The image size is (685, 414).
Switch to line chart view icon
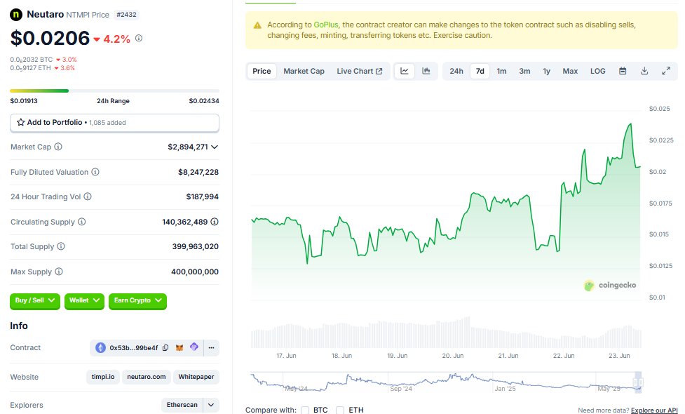coord(405,71)
